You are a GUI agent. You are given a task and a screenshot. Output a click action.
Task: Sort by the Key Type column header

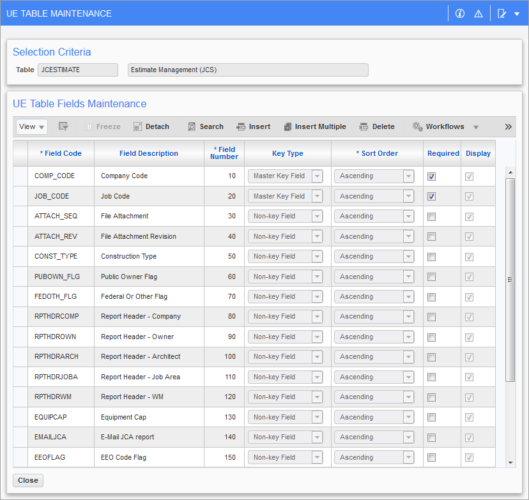[x=287, y=153]
